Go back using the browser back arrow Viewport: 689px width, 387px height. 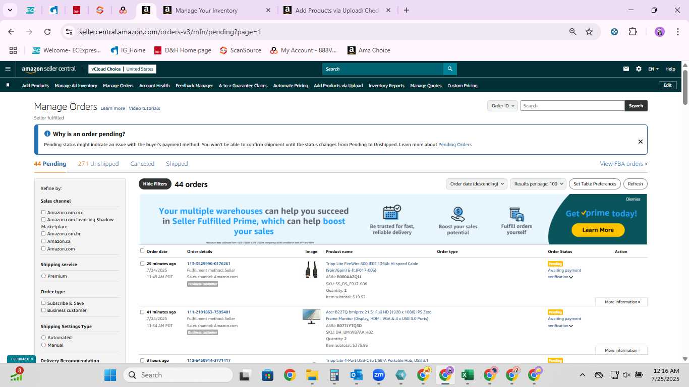(11, 32)
